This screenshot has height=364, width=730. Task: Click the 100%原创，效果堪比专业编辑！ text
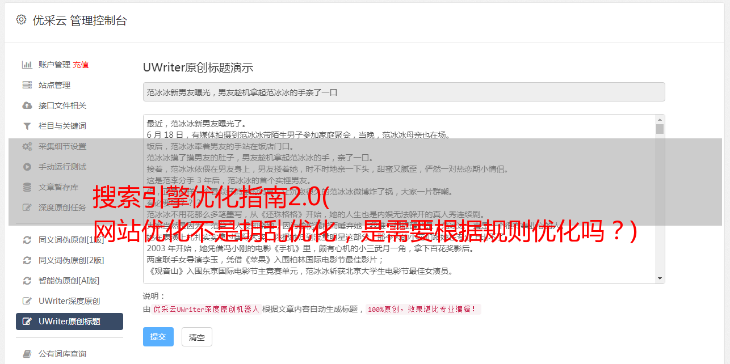tap(423, 310)
